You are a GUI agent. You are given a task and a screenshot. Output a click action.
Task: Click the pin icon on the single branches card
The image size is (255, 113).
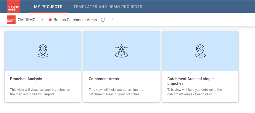(x=200, y=51)
